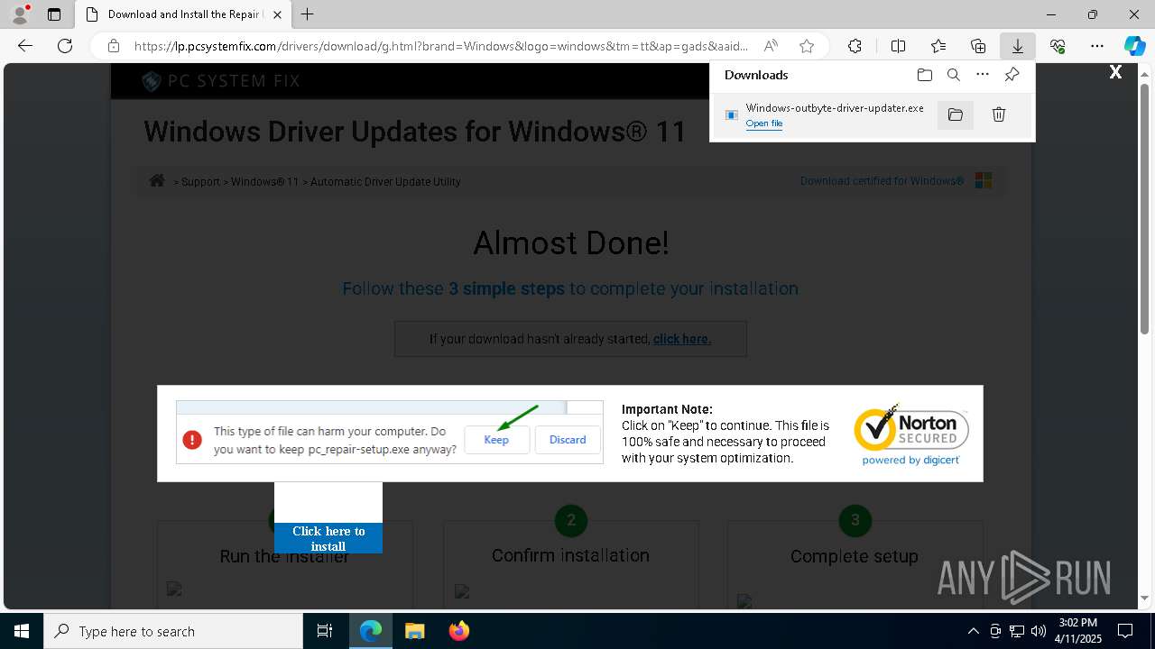Close the Download and Install tab
The image size is (1155, 649).
click(277, 14)
